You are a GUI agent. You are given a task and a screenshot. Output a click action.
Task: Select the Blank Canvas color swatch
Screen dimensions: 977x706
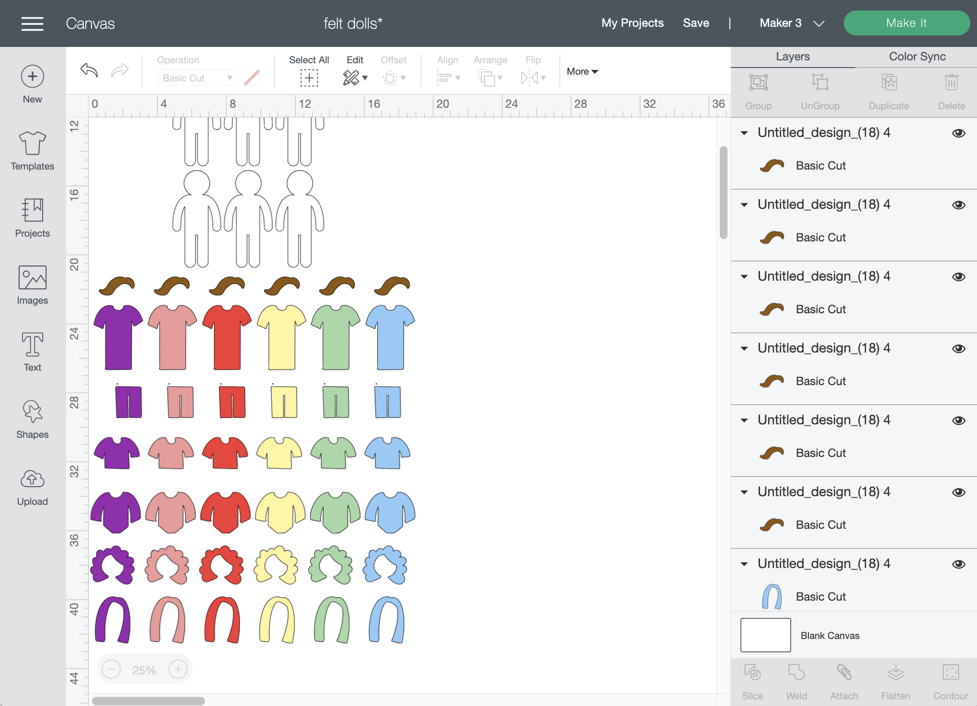pos(765,635)
